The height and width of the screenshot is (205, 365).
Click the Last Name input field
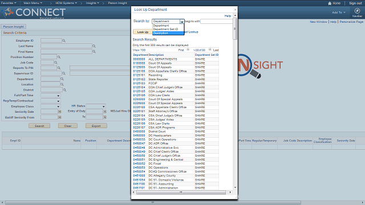[x=66, y=46]
